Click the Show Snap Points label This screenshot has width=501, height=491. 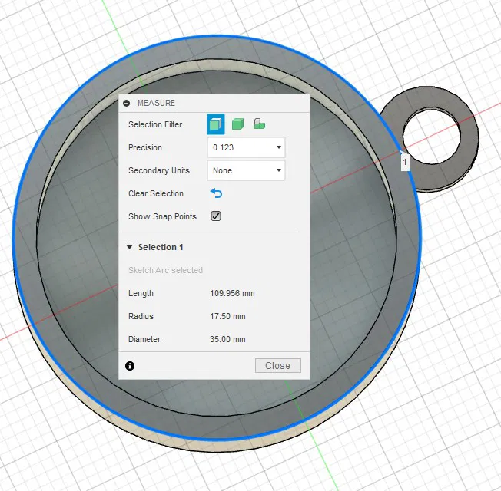coord(162,216)
